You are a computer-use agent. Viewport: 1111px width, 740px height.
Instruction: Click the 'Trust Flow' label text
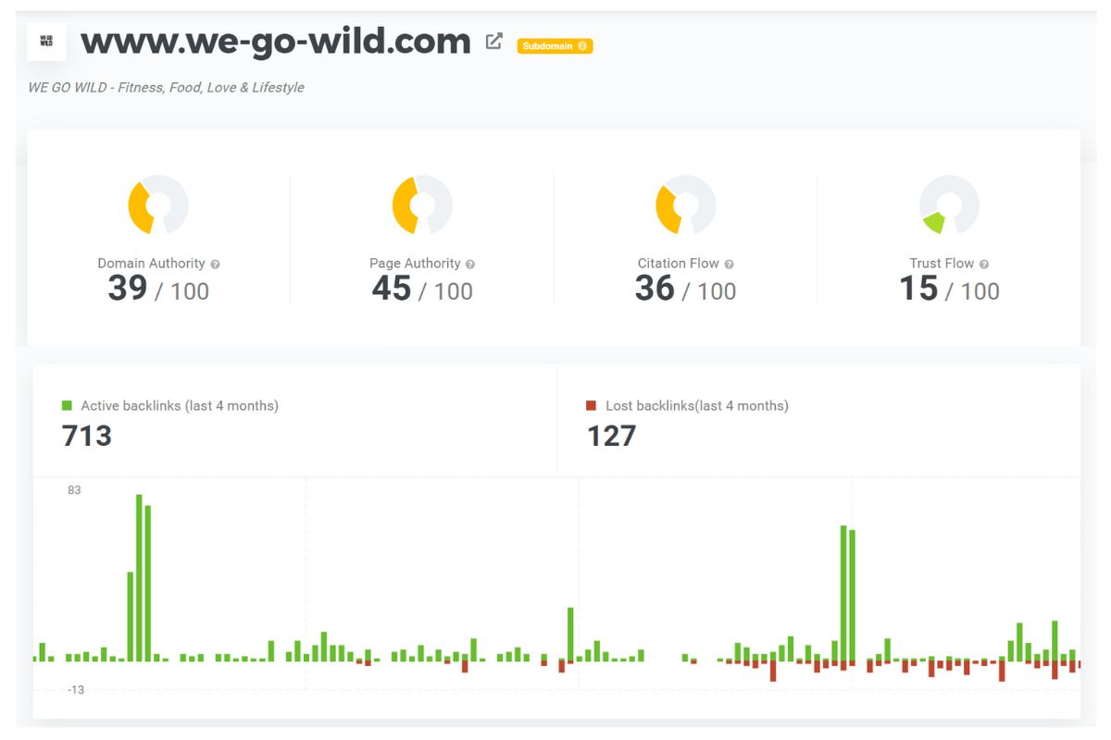(x=942, y=264)
